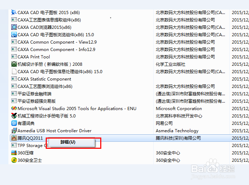Click the 有道词典 icon
249x185 pixels.
click(14, 123)
